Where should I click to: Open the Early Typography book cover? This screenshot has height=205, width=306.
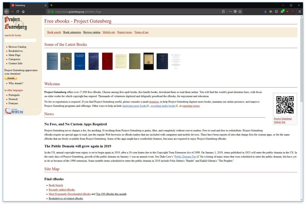(x=52, y=61)
